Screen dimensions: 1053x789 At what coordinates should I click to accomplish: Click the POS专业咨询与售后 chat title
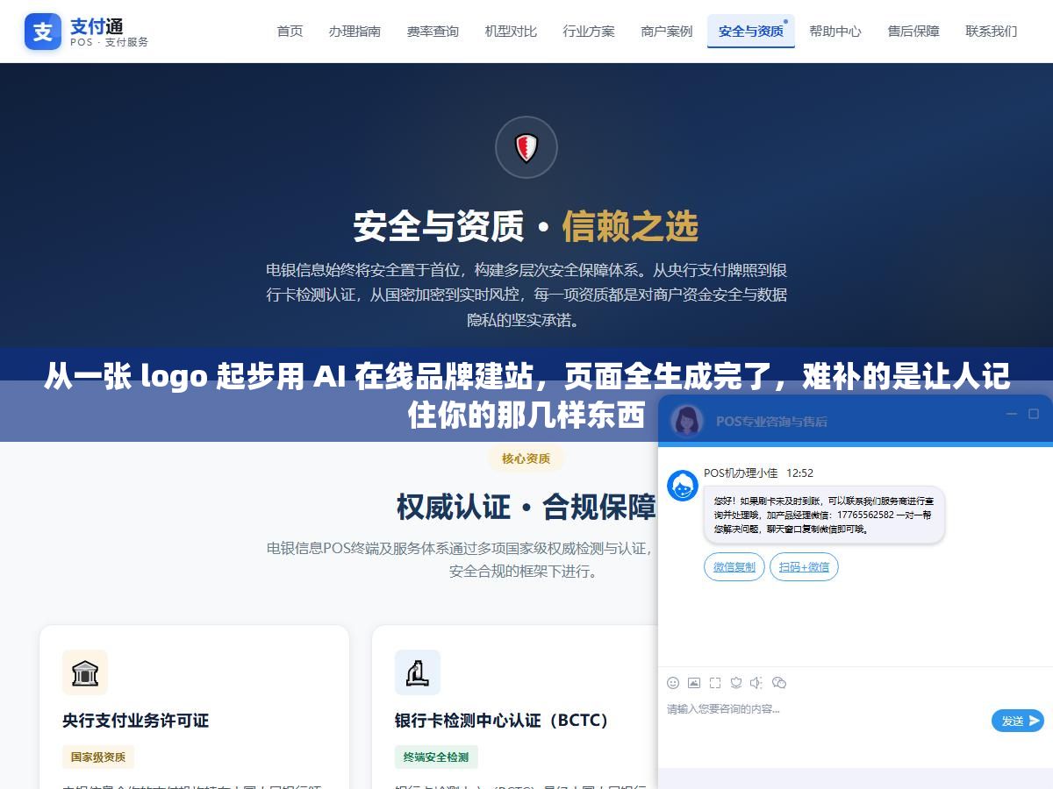tap(771, 421)
